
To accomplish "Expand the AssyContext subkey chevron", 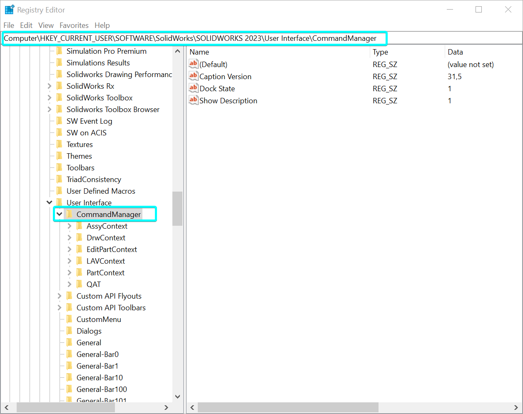I will coord(69,226).
